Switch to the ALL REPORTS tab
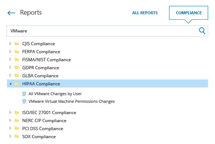 click(145, 13)
